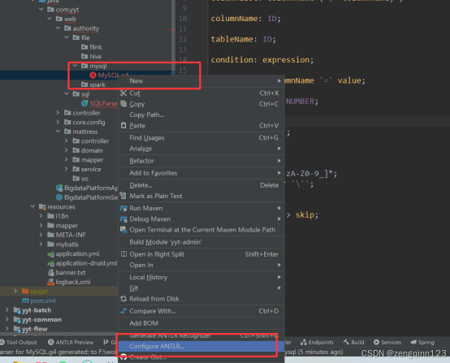Viewport: 450px width, 363px height.
Task: Click the pom.xml Maven file icon
Action: coord(25,300)
